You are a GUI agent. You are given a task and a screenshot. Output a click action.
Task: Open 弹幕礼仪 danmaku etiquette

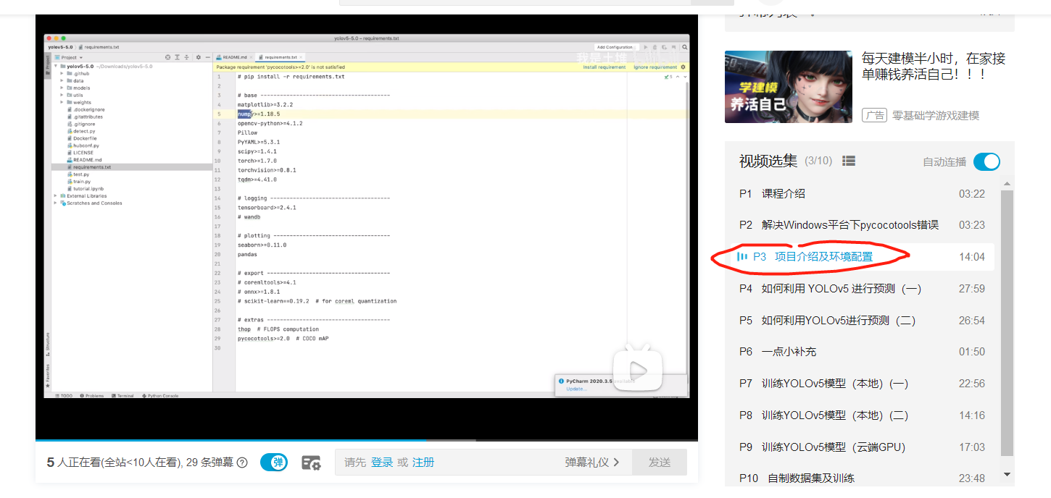click(x=592, y=462)
